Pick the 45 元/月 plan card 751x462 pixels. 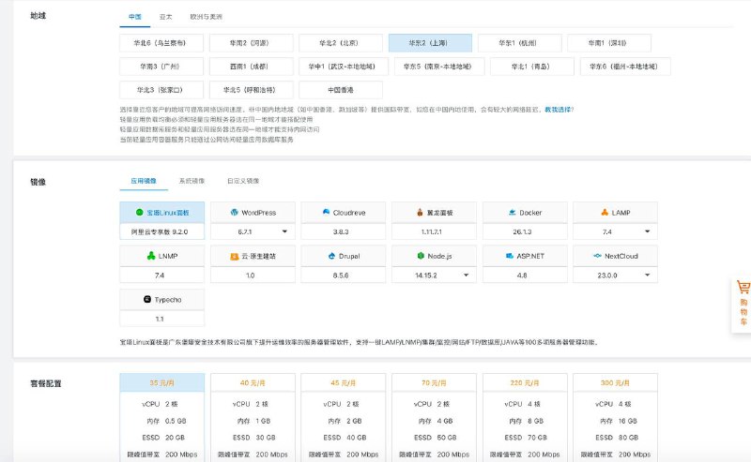[344, 418]
